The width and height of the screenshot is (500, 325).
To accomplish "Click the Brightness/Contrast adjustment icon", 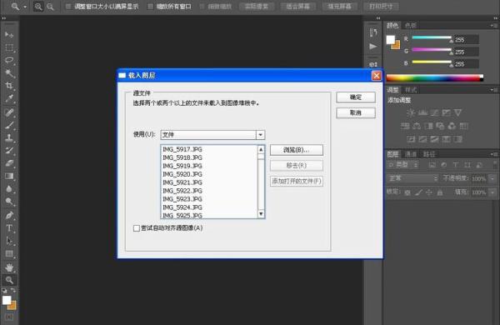I will click(411, 112).
